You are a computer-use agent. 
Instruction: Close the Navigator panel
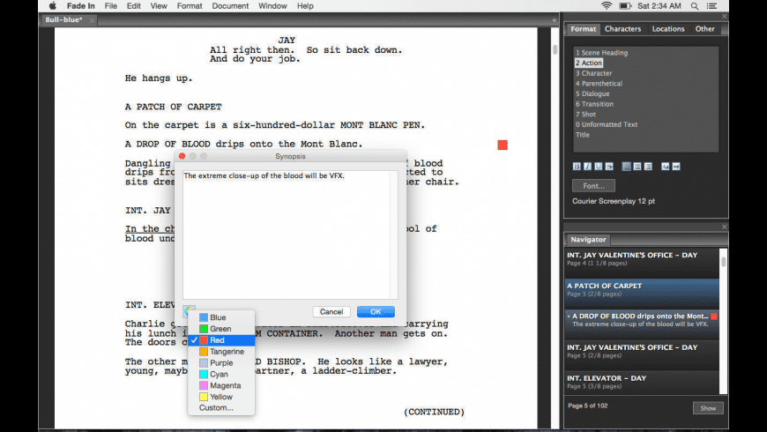click(x=725, y=227)
